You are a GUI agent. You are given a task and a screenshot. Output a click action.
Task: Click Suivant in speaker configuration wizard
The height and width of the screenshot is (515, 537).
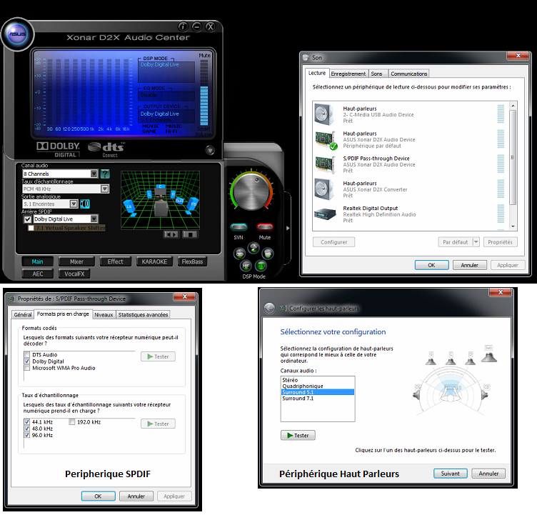pos(451,474)
